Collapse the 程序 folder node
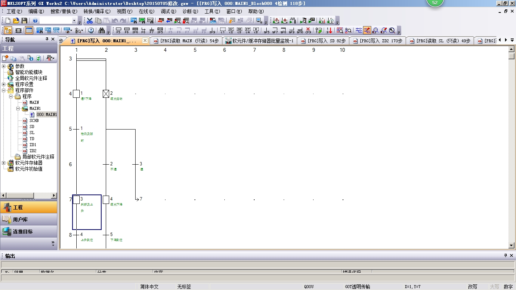This screenshot has width=516, height=290. coord(11,96)
